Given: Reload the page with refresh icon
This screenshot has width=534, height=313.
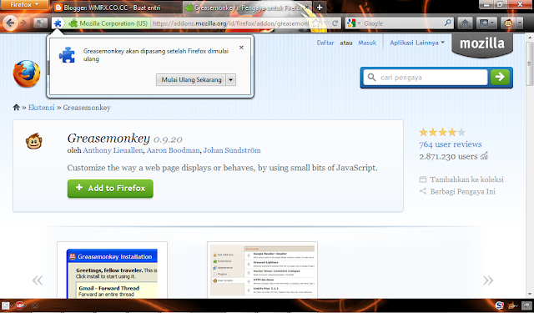Looking at the screenshot, I should point(335,23).
